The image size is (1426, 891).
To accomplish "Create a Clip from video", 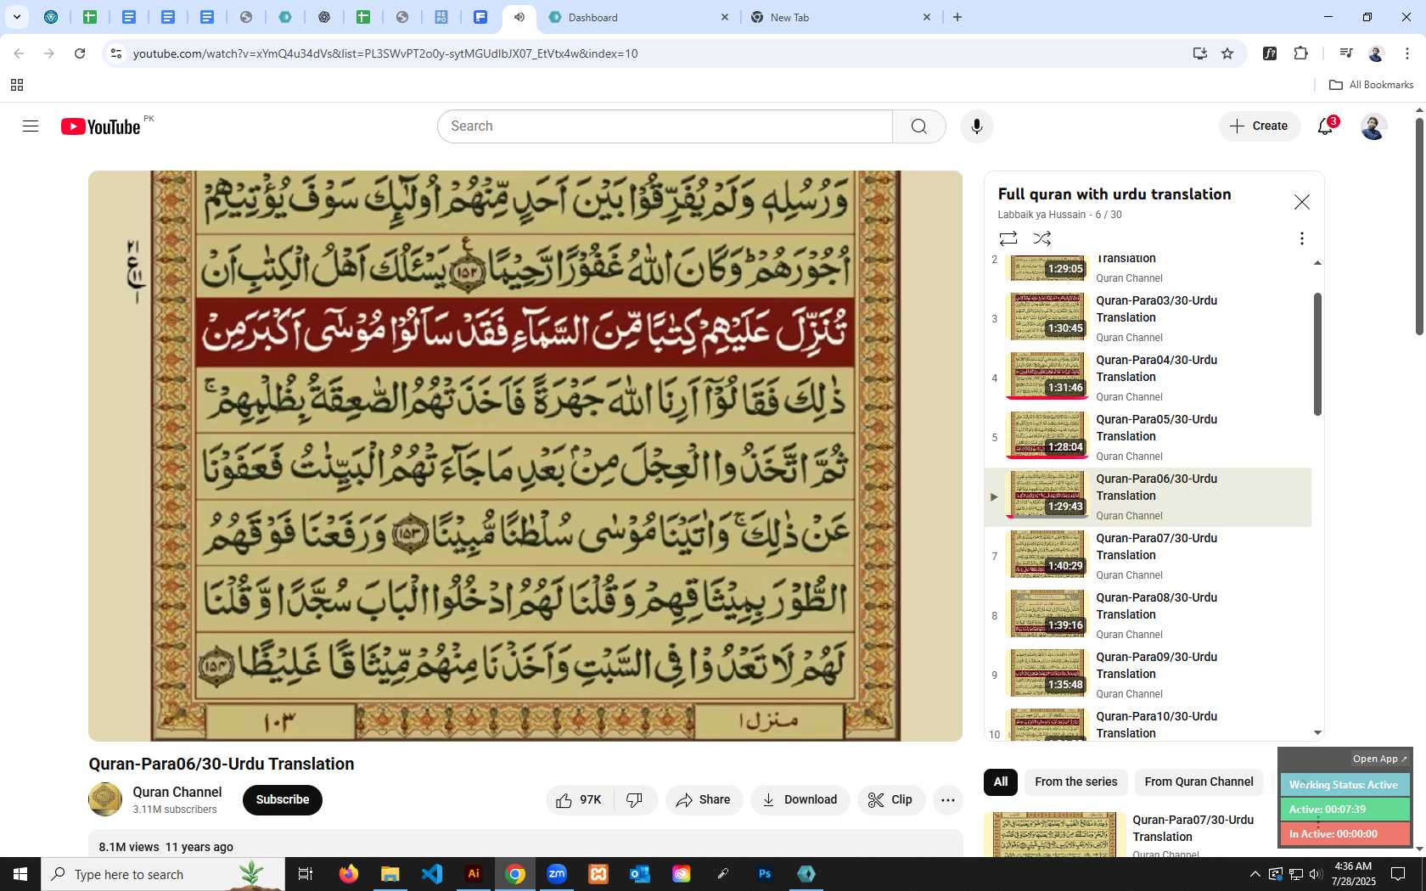I will tap(890, 800).
